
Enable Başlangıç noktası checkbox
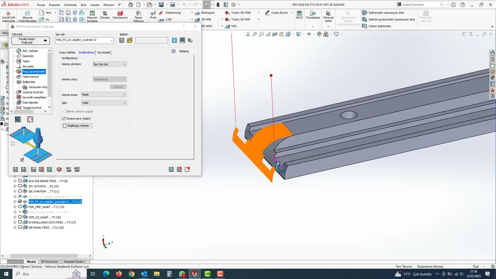(x=65, y=126)
